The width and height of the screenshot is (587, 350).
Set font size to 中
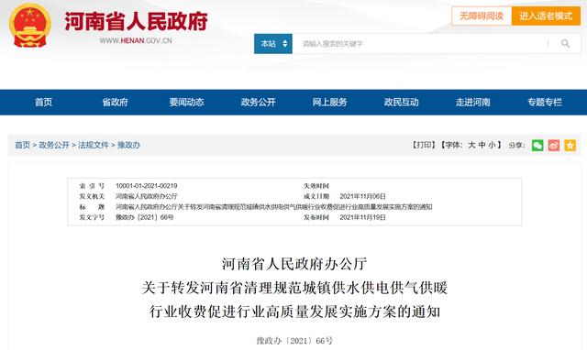(482, 145)
